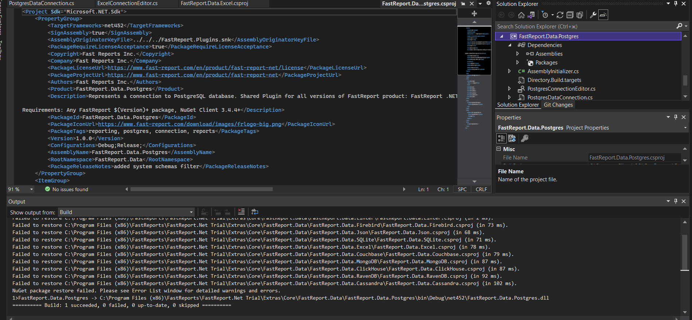Switch to PostgresDataConnection.cs tab

coord(42,3)
